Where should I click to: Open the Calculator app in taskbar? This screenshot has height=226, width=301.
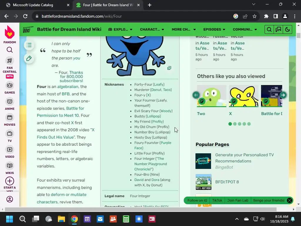pos(126,219)
